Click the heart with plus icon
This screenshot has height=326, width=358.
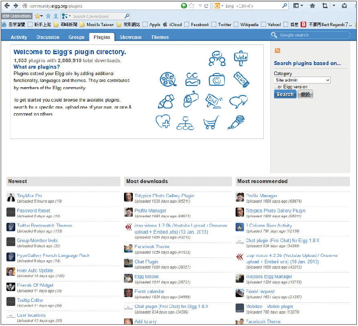point(163,121)
